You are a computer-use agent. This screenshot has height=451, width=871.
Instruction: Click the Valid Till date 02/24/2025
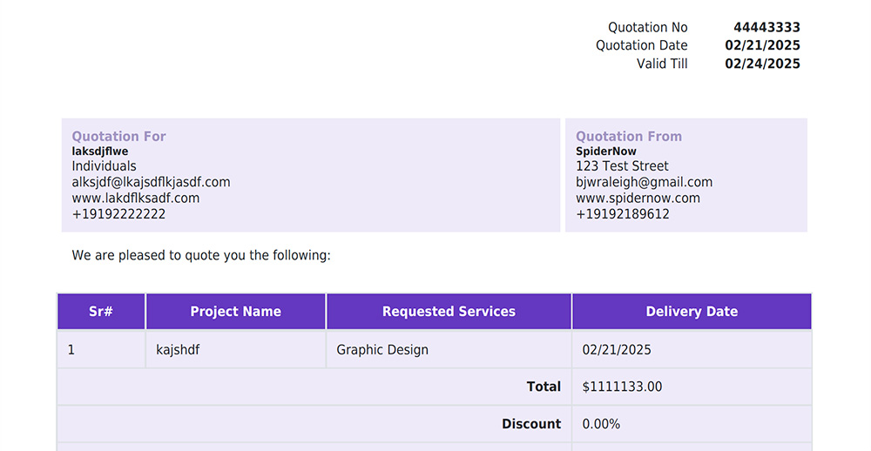point(762,64)
